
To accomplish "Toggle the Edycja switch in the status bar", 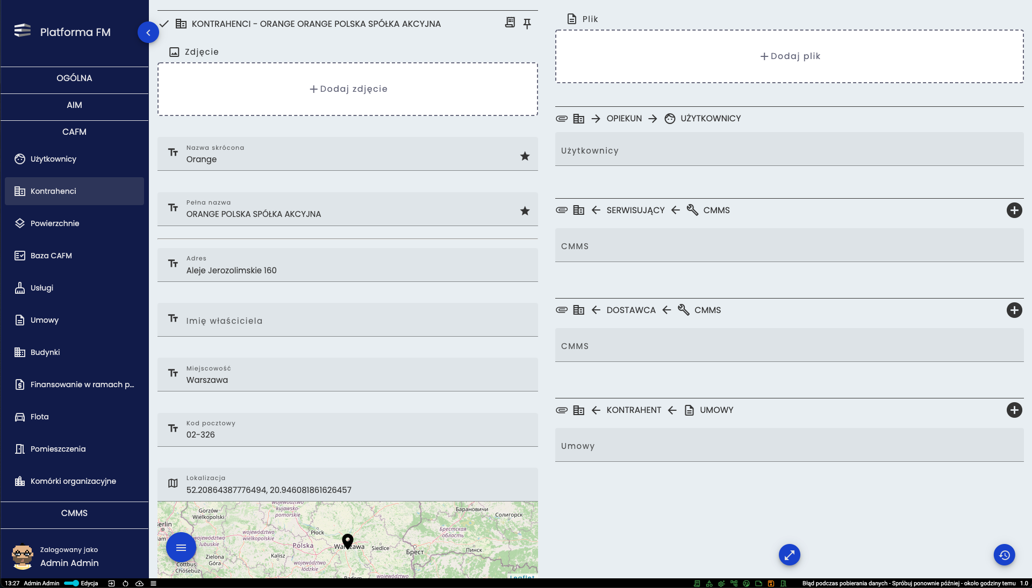I will click(71, 583).
